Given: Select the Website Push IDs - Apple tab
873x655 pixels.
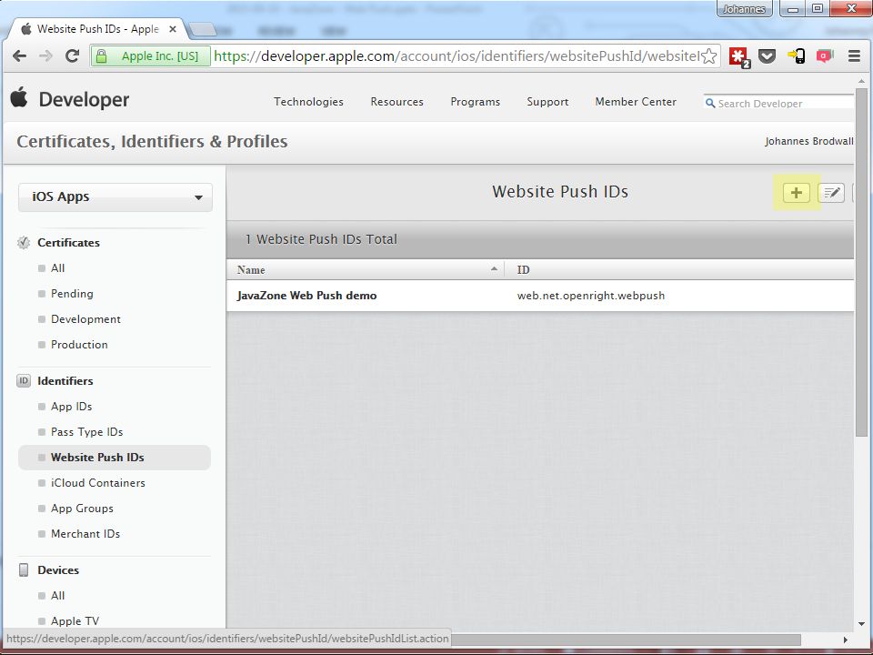Looking at the screenshot, I should (98, 29).
